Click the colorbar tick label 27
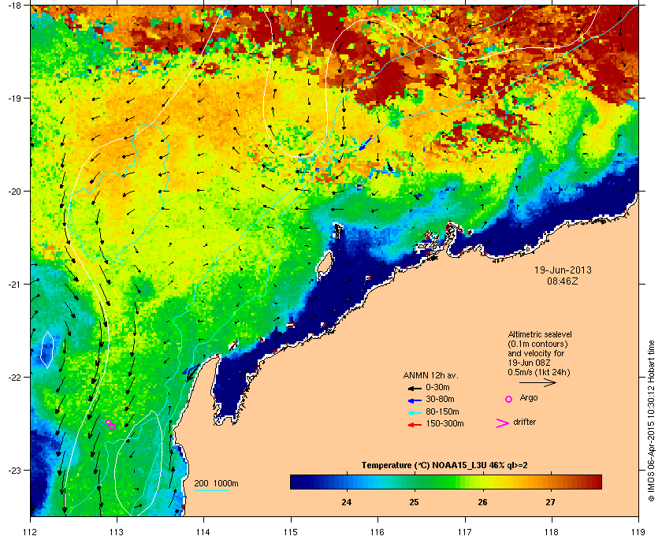 point(551,502)
